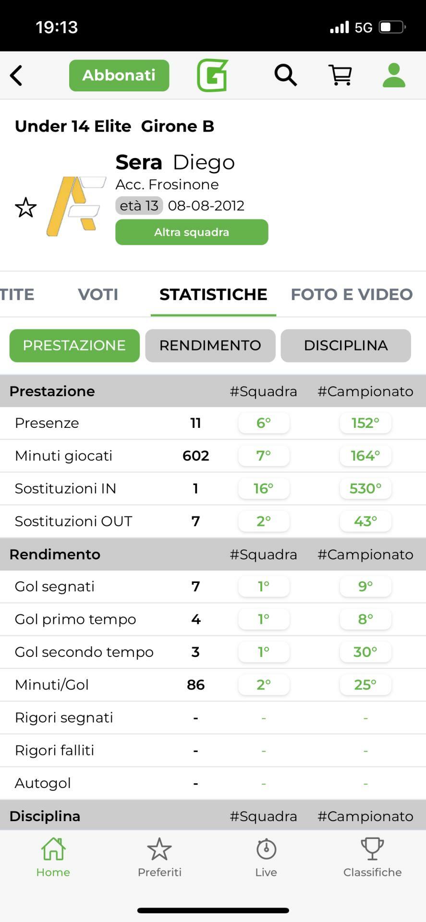Open Preferiti star in bottom bar
The height and width of the screenshot is (922, 426).
click(x=159, y=858)
